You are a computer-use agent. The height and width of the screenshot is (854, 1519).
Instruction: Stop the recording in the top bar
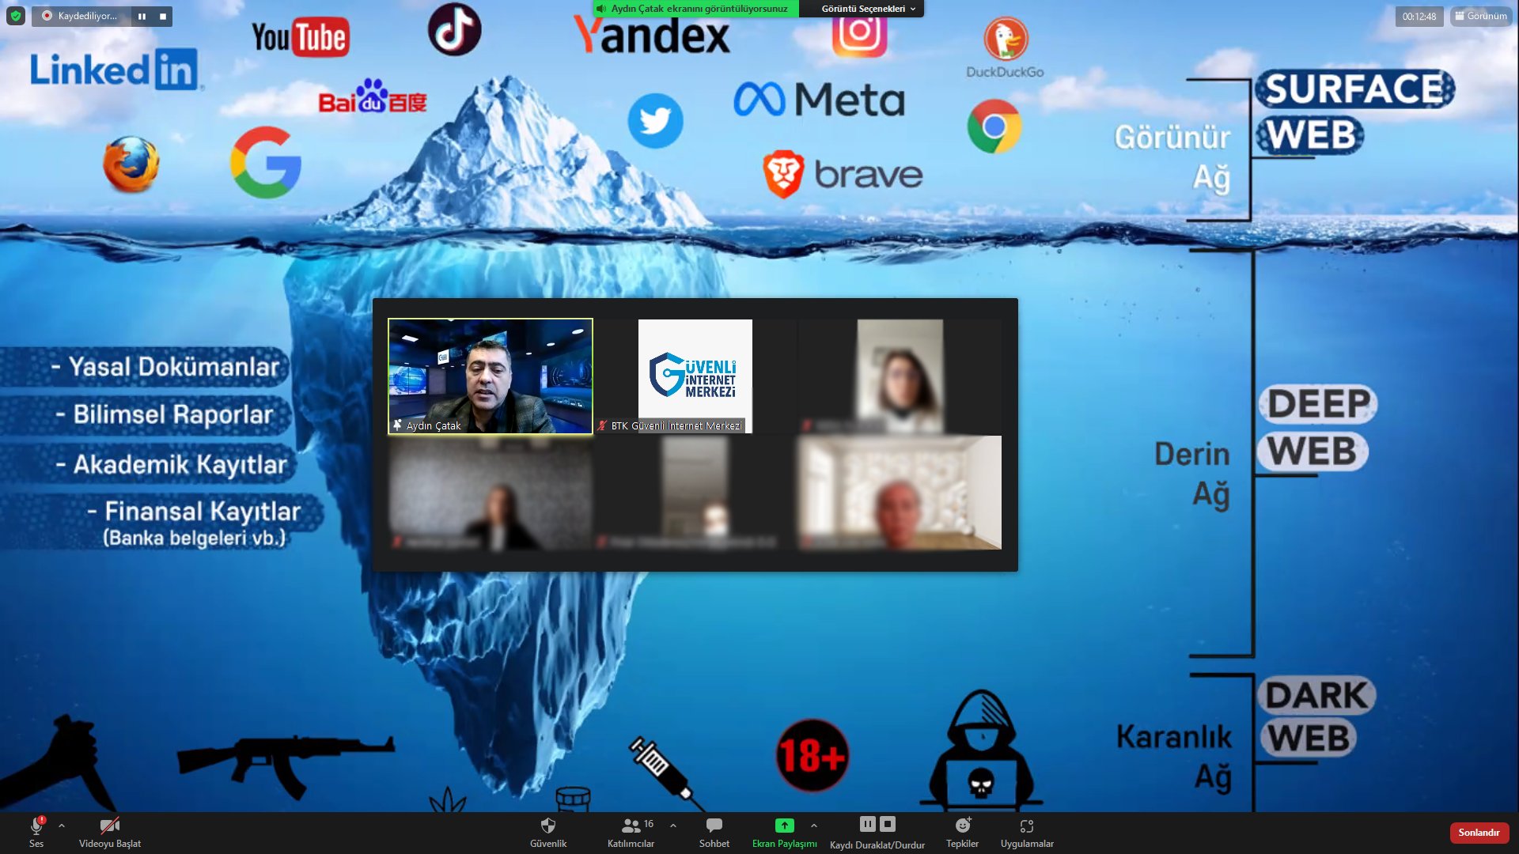163,16
